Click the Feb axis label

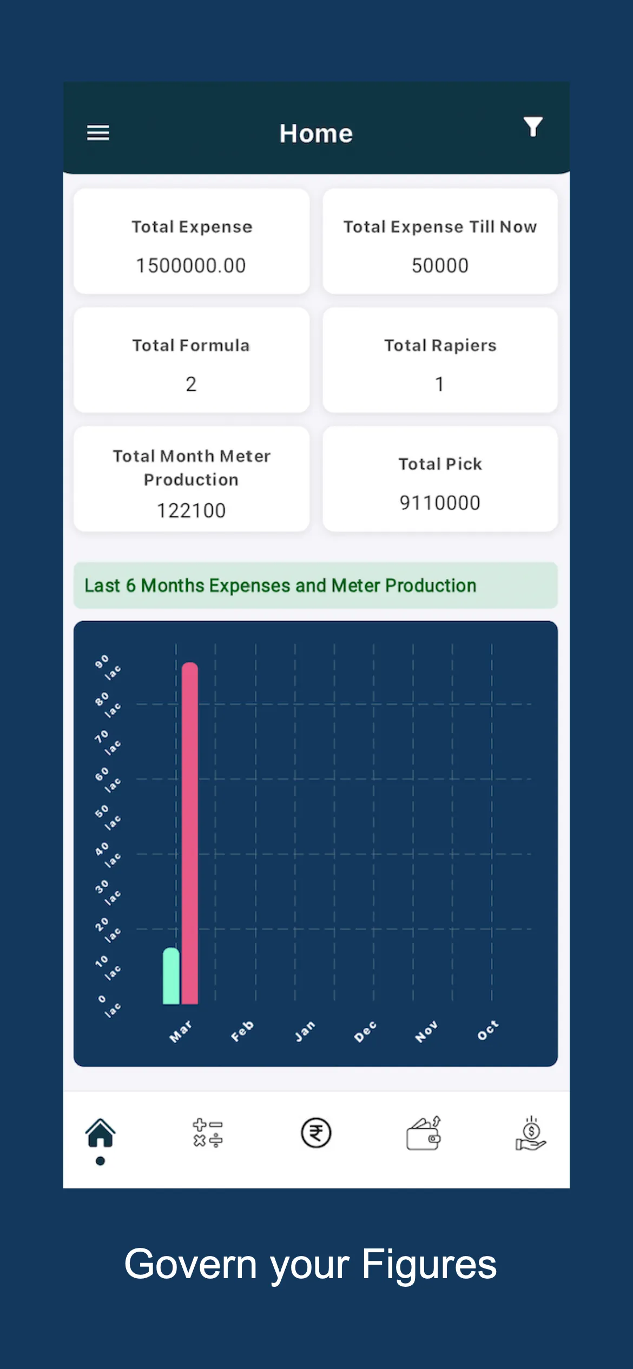pos(242,1032)
